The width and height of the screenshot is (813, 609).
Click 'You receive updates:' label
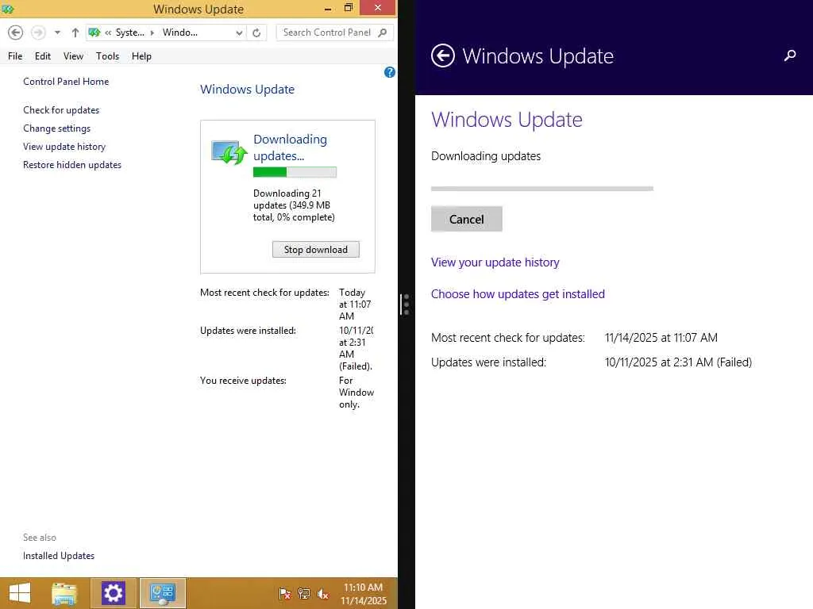243,381
